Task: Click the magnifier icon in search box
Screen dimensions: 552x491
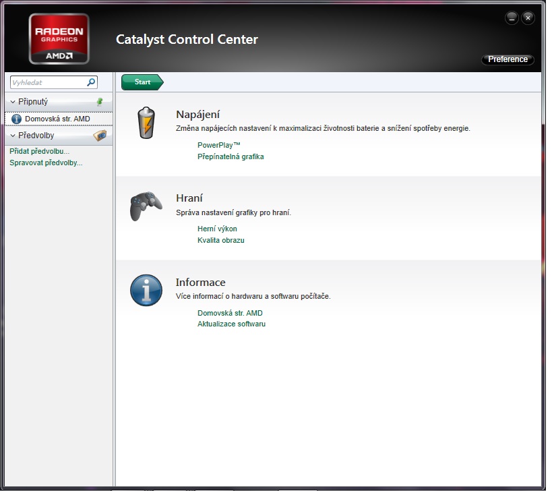Action: click(x=92, y=82)
